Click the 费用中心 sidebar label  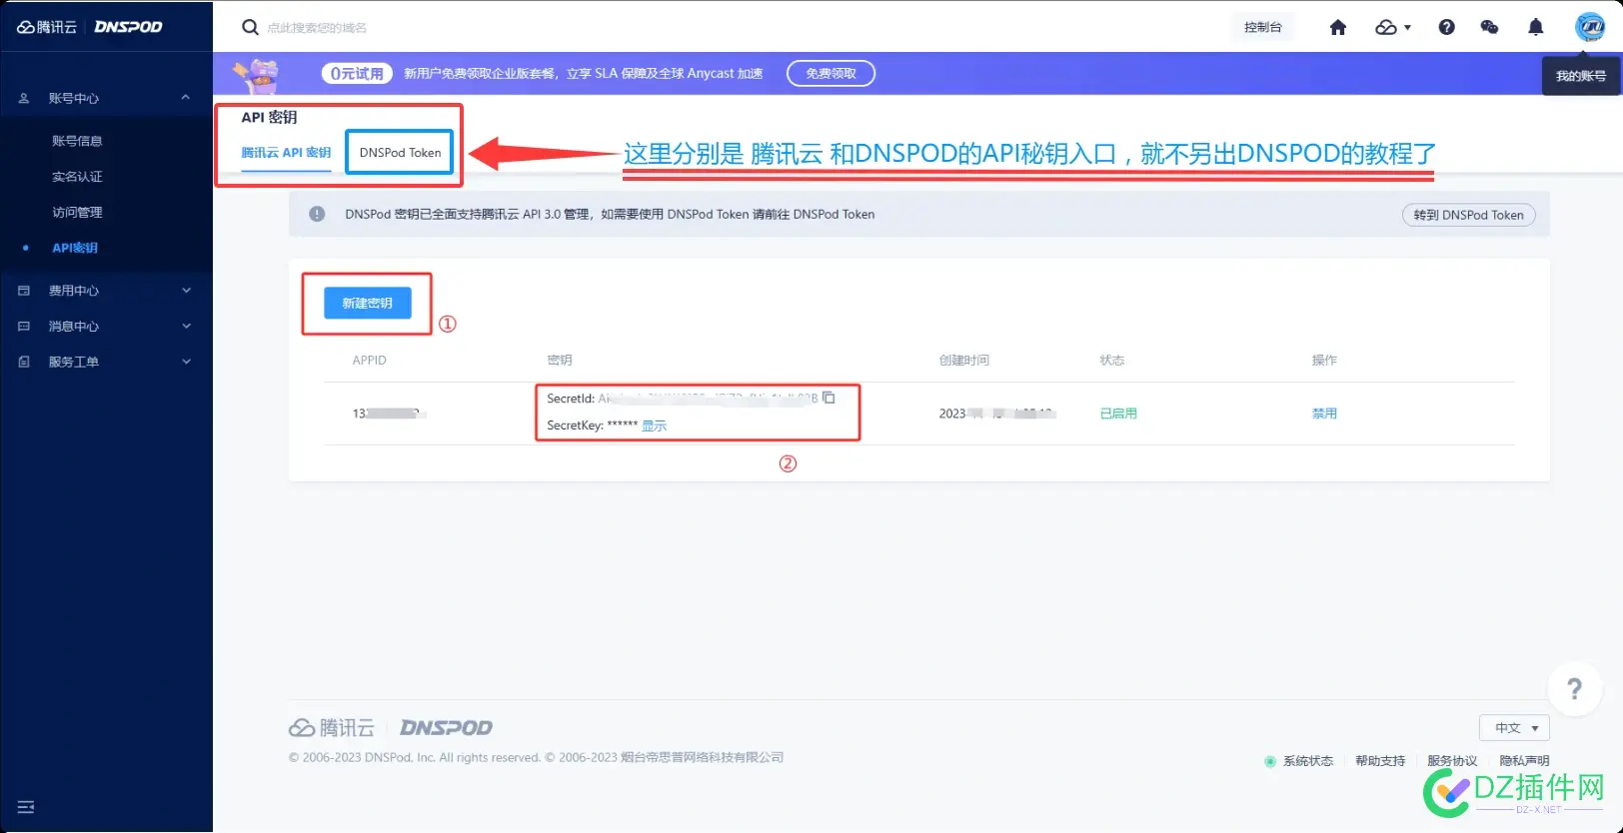[x=74, y=291]
